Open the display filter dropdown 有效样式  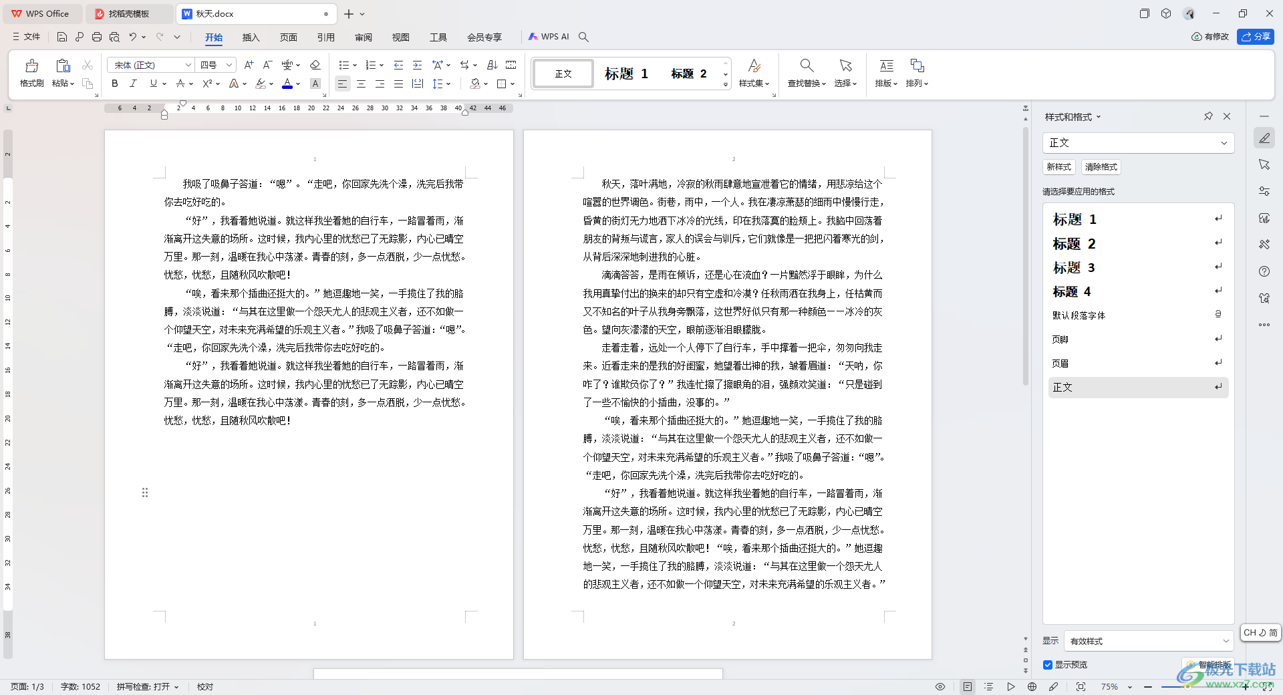(x=1226, y=641)
